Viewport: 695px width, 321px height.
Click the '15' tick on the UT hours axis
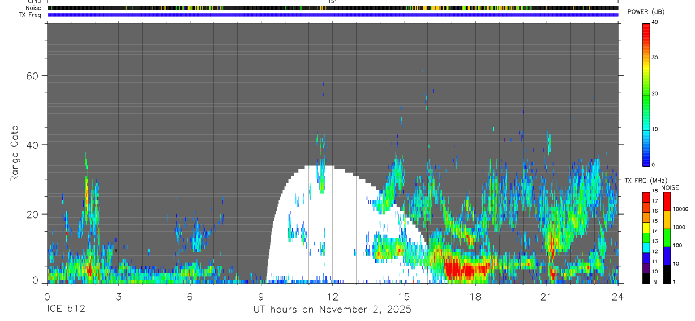tap(404, 297)
